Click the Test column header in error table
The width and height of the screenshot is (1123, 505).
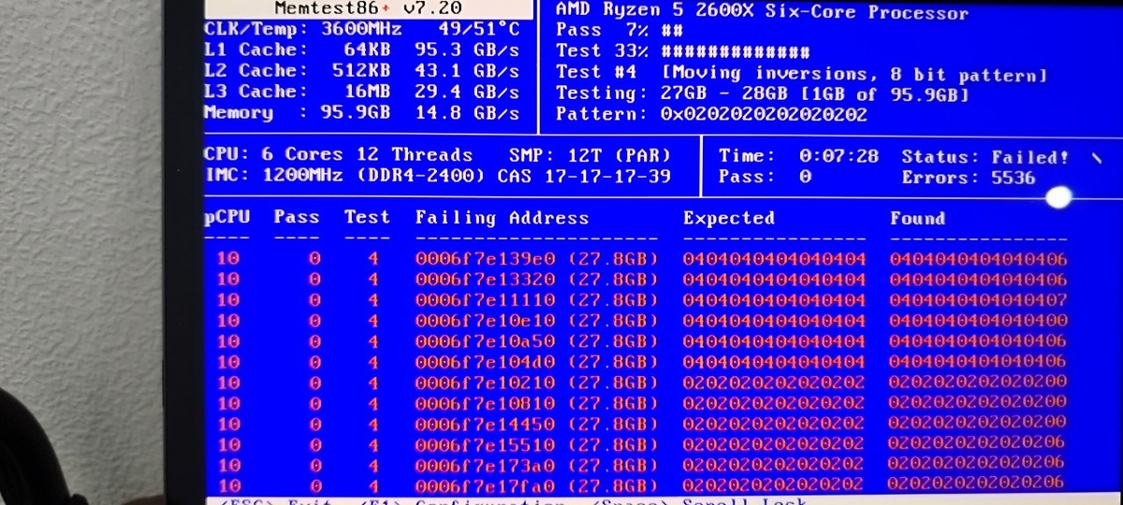coord(367,217)
